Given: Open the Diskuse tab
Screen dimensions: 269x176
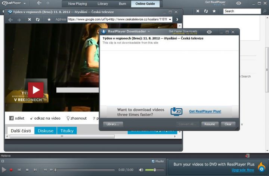Looking at the screenshot, I should (46, 131).
